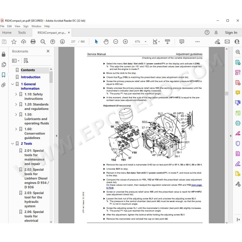Collapse the right tools pane arrow button
The width and height of the screenshot is (242, 242).
tap(238, 220)
